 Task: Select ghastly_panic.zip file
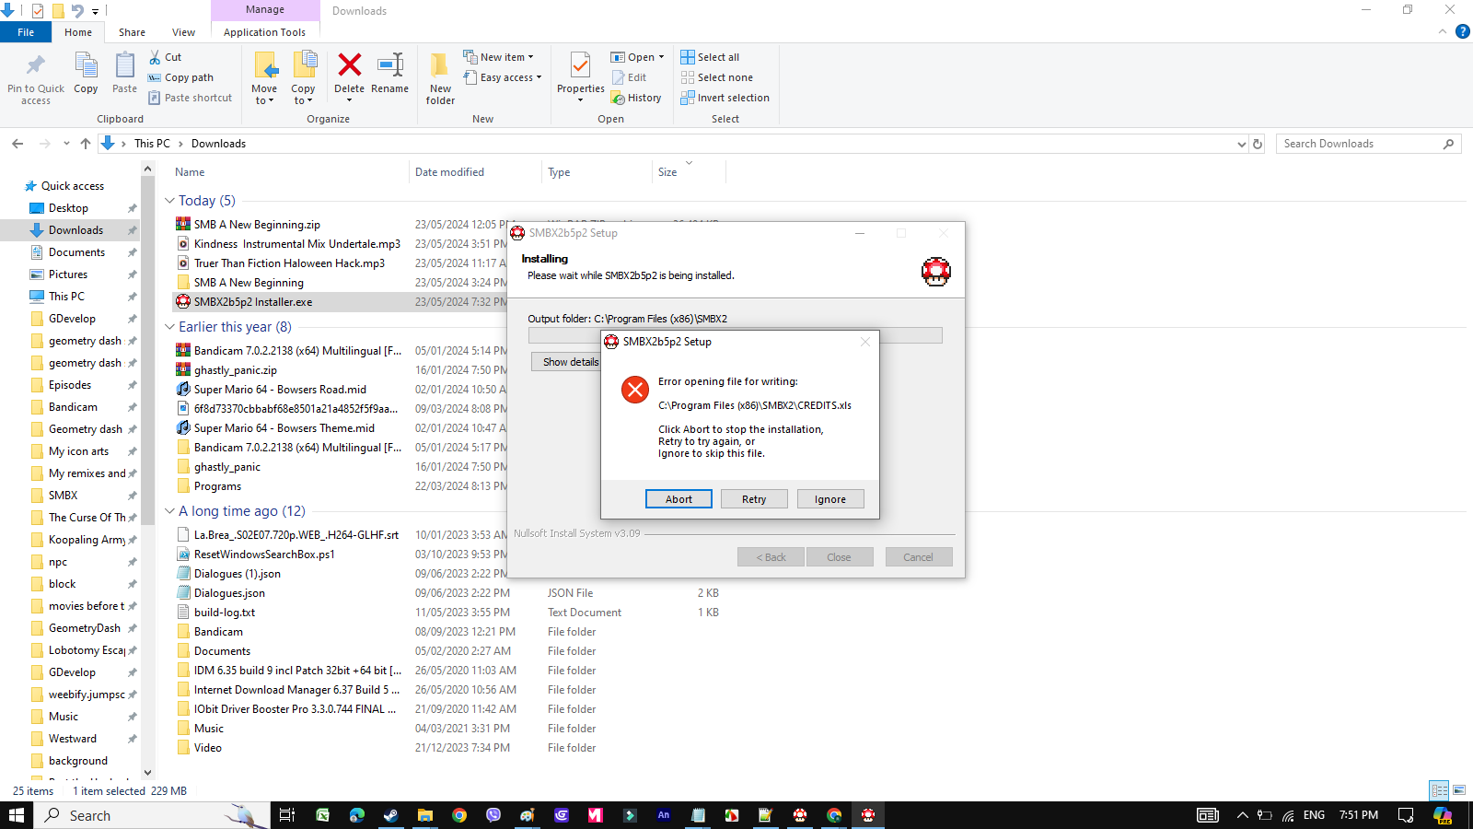tap(235, 370)
